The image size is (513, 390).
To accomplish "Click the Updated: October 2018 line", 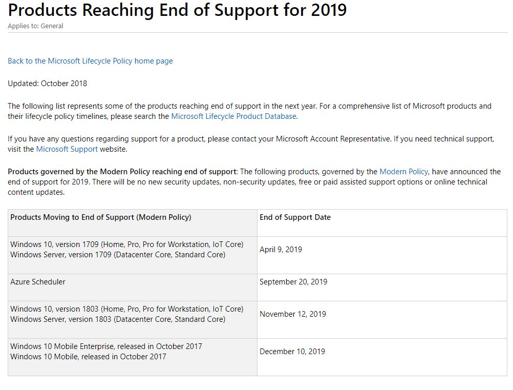I will (x=48, y=84).
